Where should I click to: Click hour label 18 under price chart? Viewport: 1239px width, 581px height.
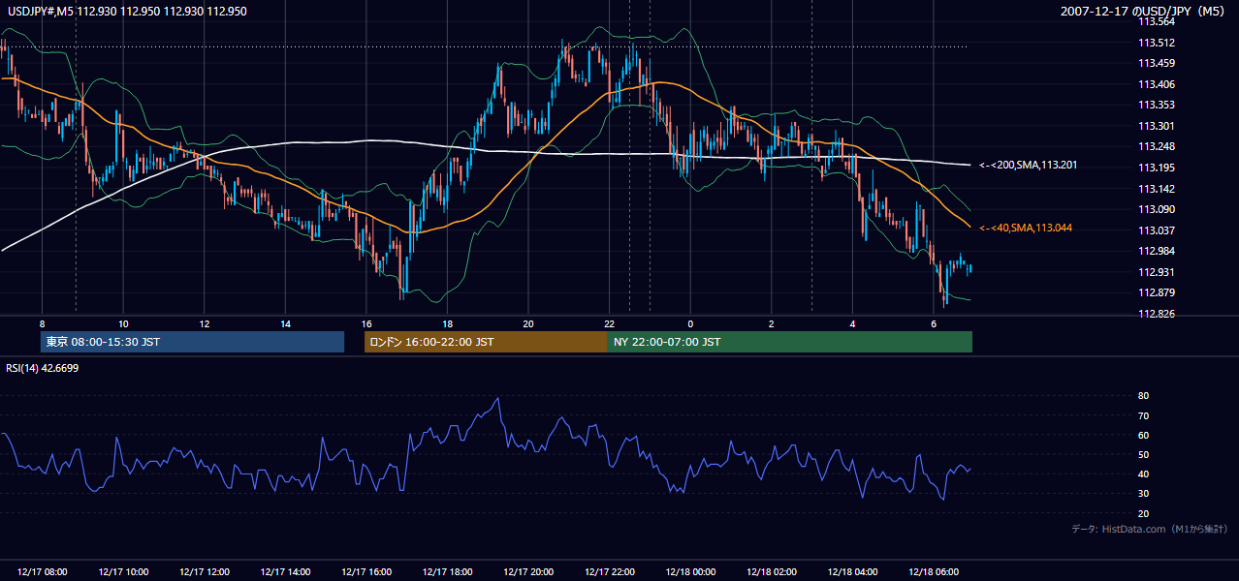447,323
